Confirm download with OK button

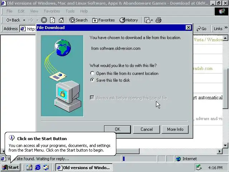click(117, 129)
